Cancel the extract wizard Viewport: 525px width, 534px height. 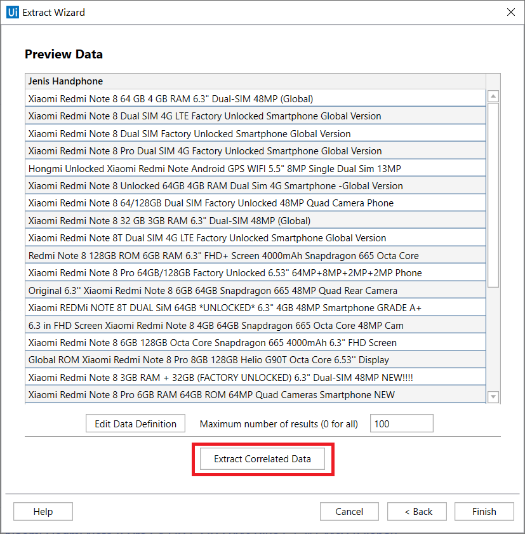click(x=349, y=512)
